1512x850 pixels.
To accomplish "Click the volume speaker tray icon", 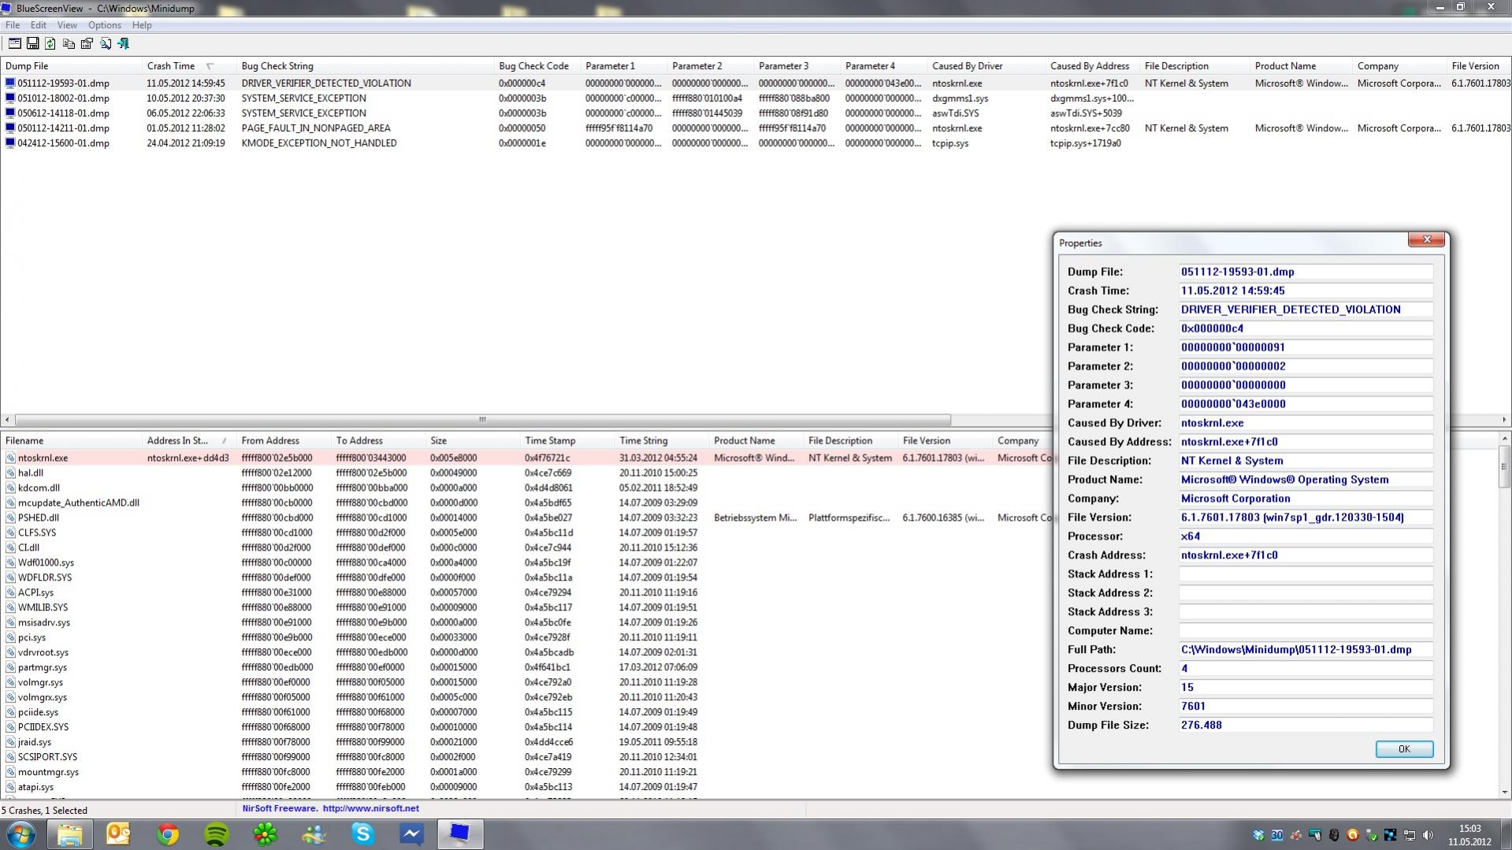I will pos(1428,835).
